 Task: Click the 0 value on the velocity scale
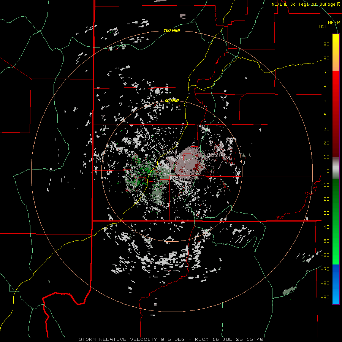tap(328, 171)
